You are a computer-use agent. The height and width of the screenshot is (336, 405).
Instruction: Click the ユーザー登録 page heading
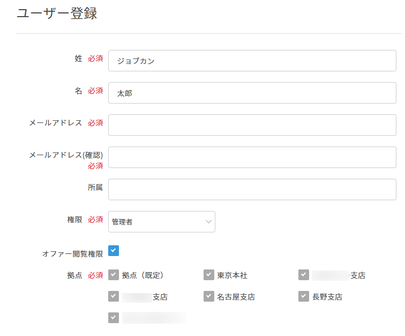[57, 14]
